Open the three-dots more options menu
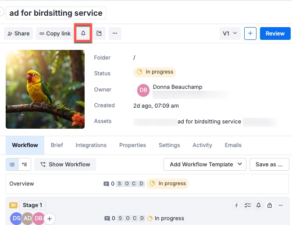The height and width of the screenshot is (225, 292). (x=114, y=33)
